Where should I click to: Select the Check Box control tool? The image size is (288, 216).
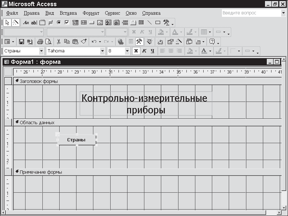(x=67, y=23)
